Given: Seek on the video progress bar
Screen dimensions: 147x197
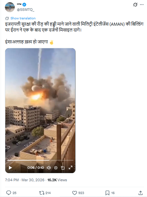Looking at the screenshot, I should pos(40,160).
